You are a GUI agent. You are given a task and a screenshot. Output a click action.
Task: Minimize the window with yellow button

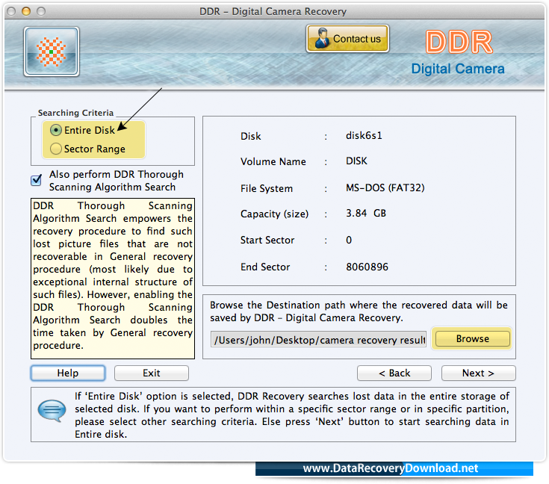(26, 11)
